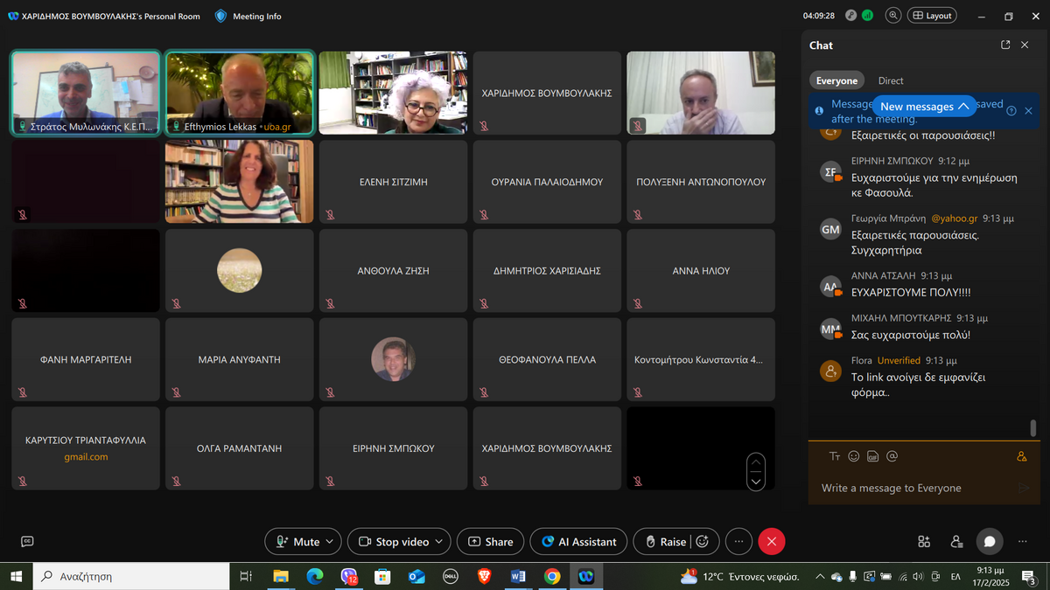Screen dimensions: 1050x590
Task: Click the send message arrow
Action: 1024,488
